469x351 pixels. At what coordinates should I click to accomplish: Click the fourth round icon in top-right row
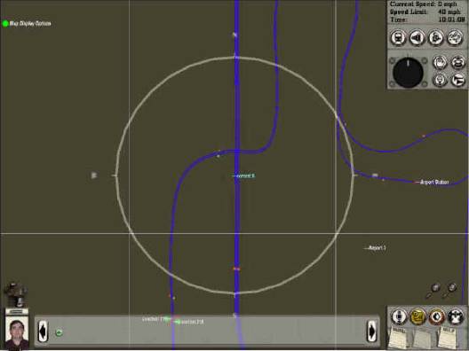455,37
